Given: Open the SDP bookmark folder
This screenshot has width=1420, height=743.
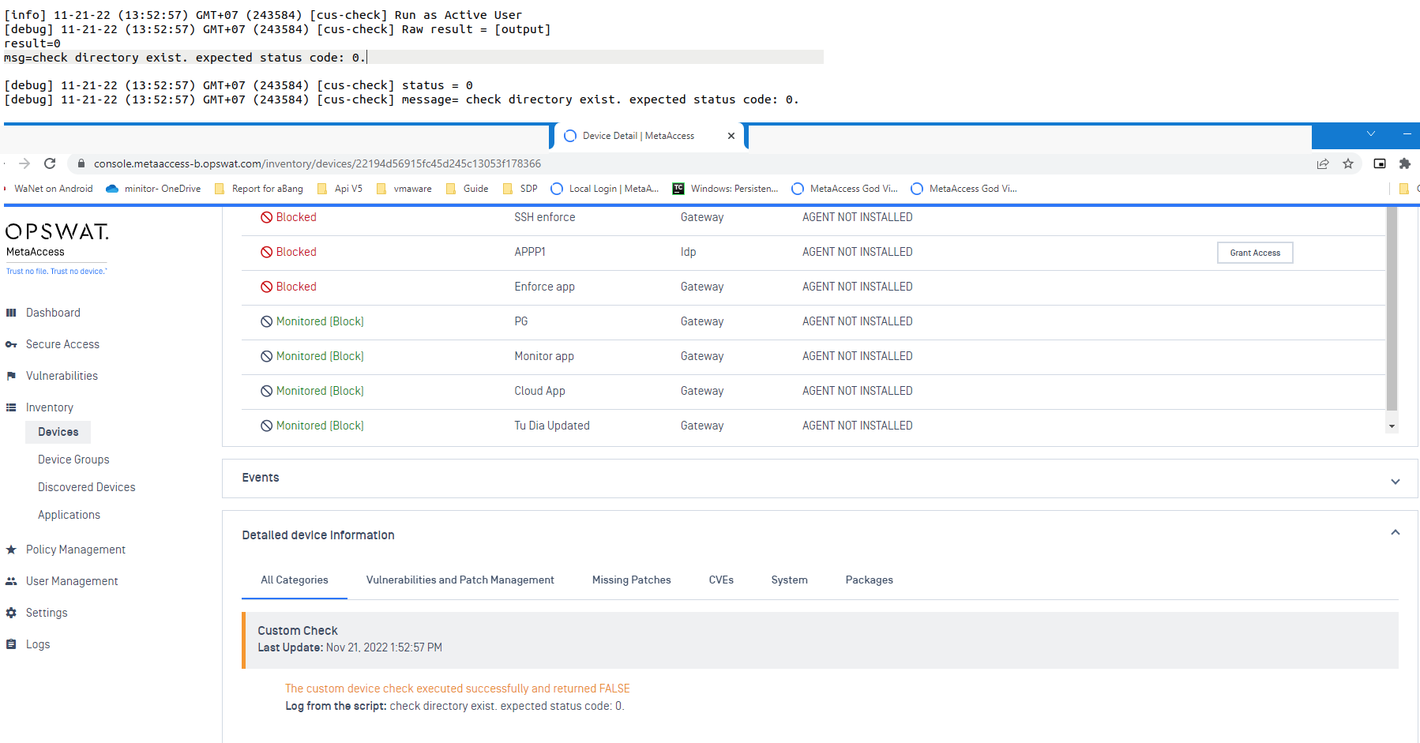Looking at the screenshot, I should click(x=520, y=189).
